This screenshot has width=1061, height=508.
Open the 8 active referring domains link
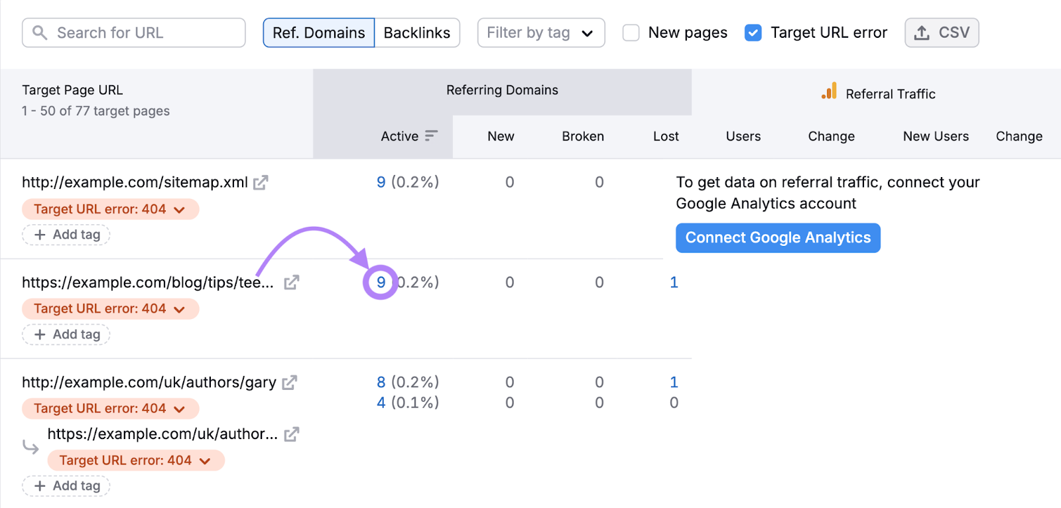pos(381,383)
